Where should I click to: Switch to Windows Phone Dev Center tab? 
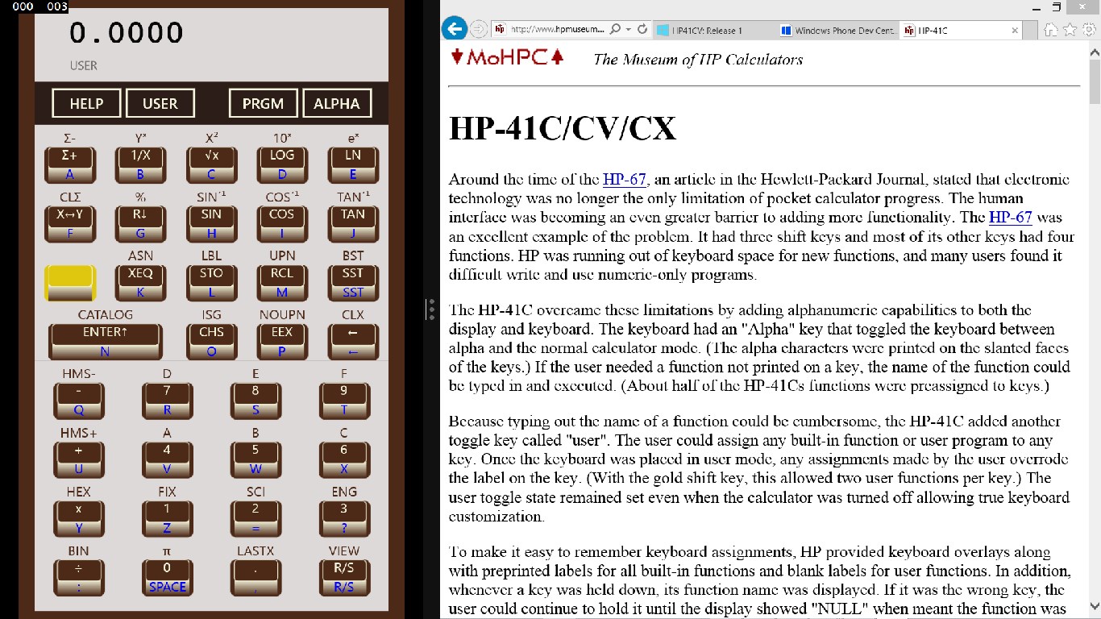[837, 31]
